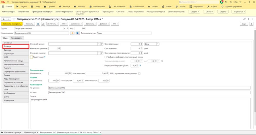
Task: Click the blue image icon beside Наименование
Action: (x=78, y=33)
